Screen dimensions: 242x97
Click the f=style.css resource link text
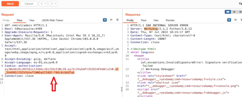(213, 79)
